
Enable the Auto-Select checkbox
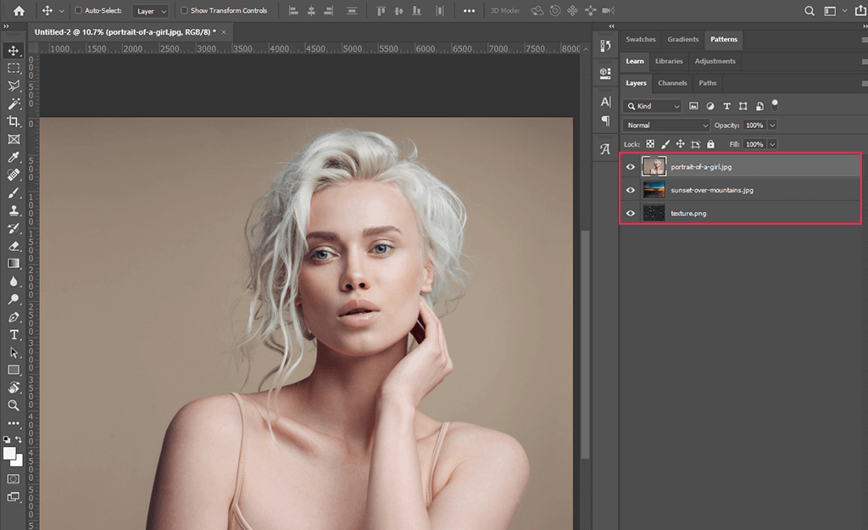click(x=79, y=11)
